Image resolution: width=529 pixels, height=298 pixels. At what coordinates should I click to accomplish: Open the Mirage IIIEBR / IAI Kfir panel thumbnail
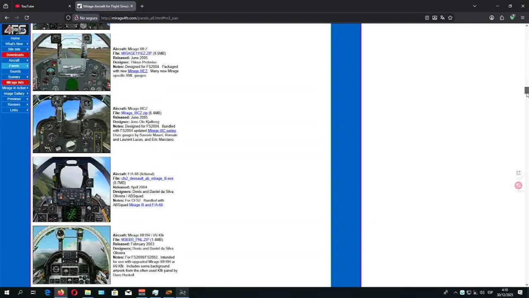[71, 255]
